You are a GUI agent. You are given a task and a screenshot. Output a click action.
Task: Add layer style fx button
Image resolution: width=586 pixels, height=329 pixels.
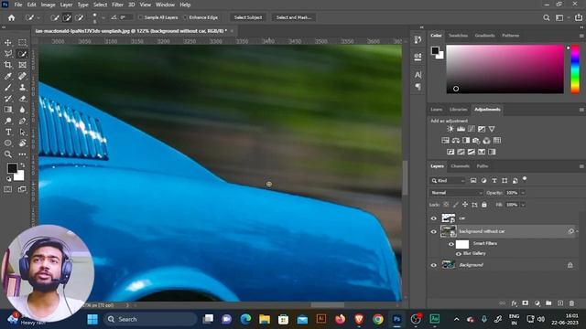(x=515, y=303)
